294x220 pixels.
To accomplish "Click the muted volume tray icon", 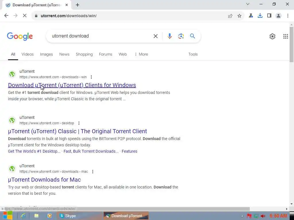I will 263,216.
